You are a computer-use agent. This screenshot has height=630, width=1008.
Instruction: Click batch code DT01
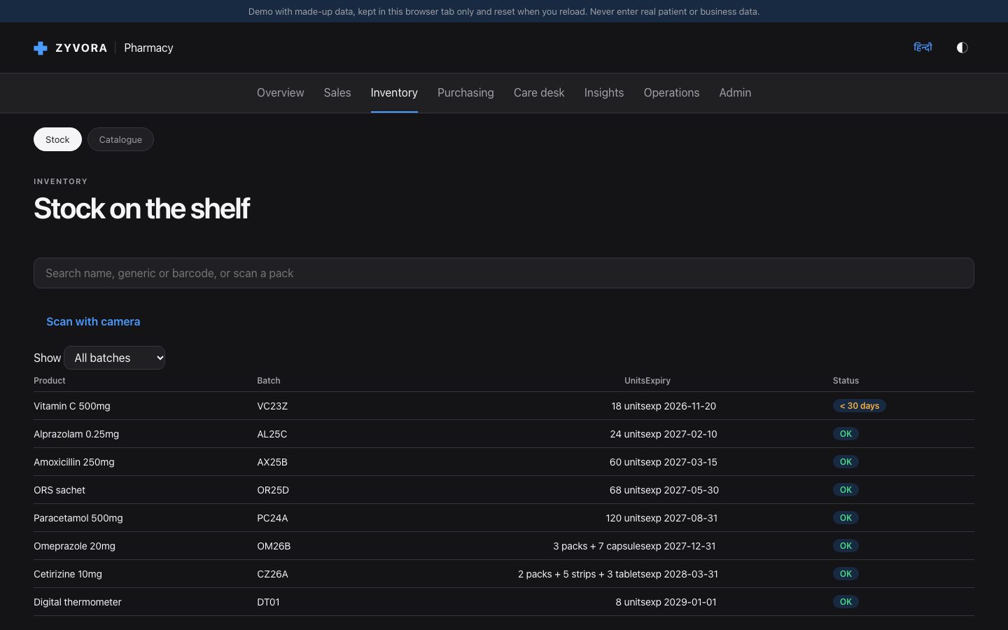(268, 602)
